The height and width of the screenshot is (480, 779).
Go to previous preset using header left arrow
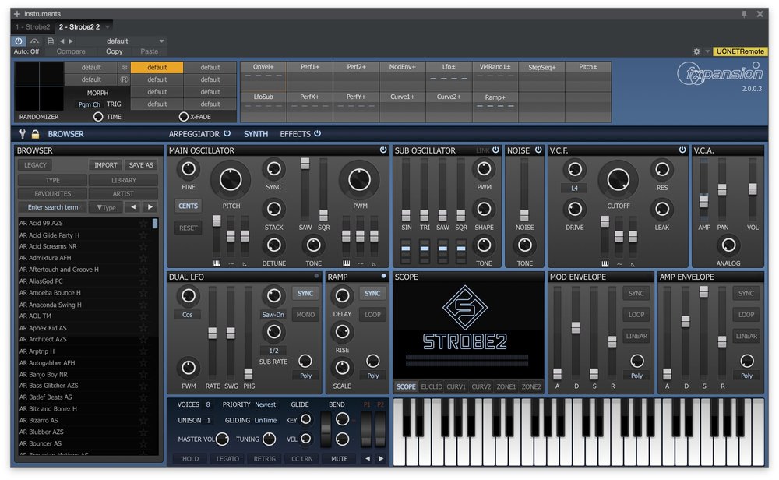coord(62,41)
